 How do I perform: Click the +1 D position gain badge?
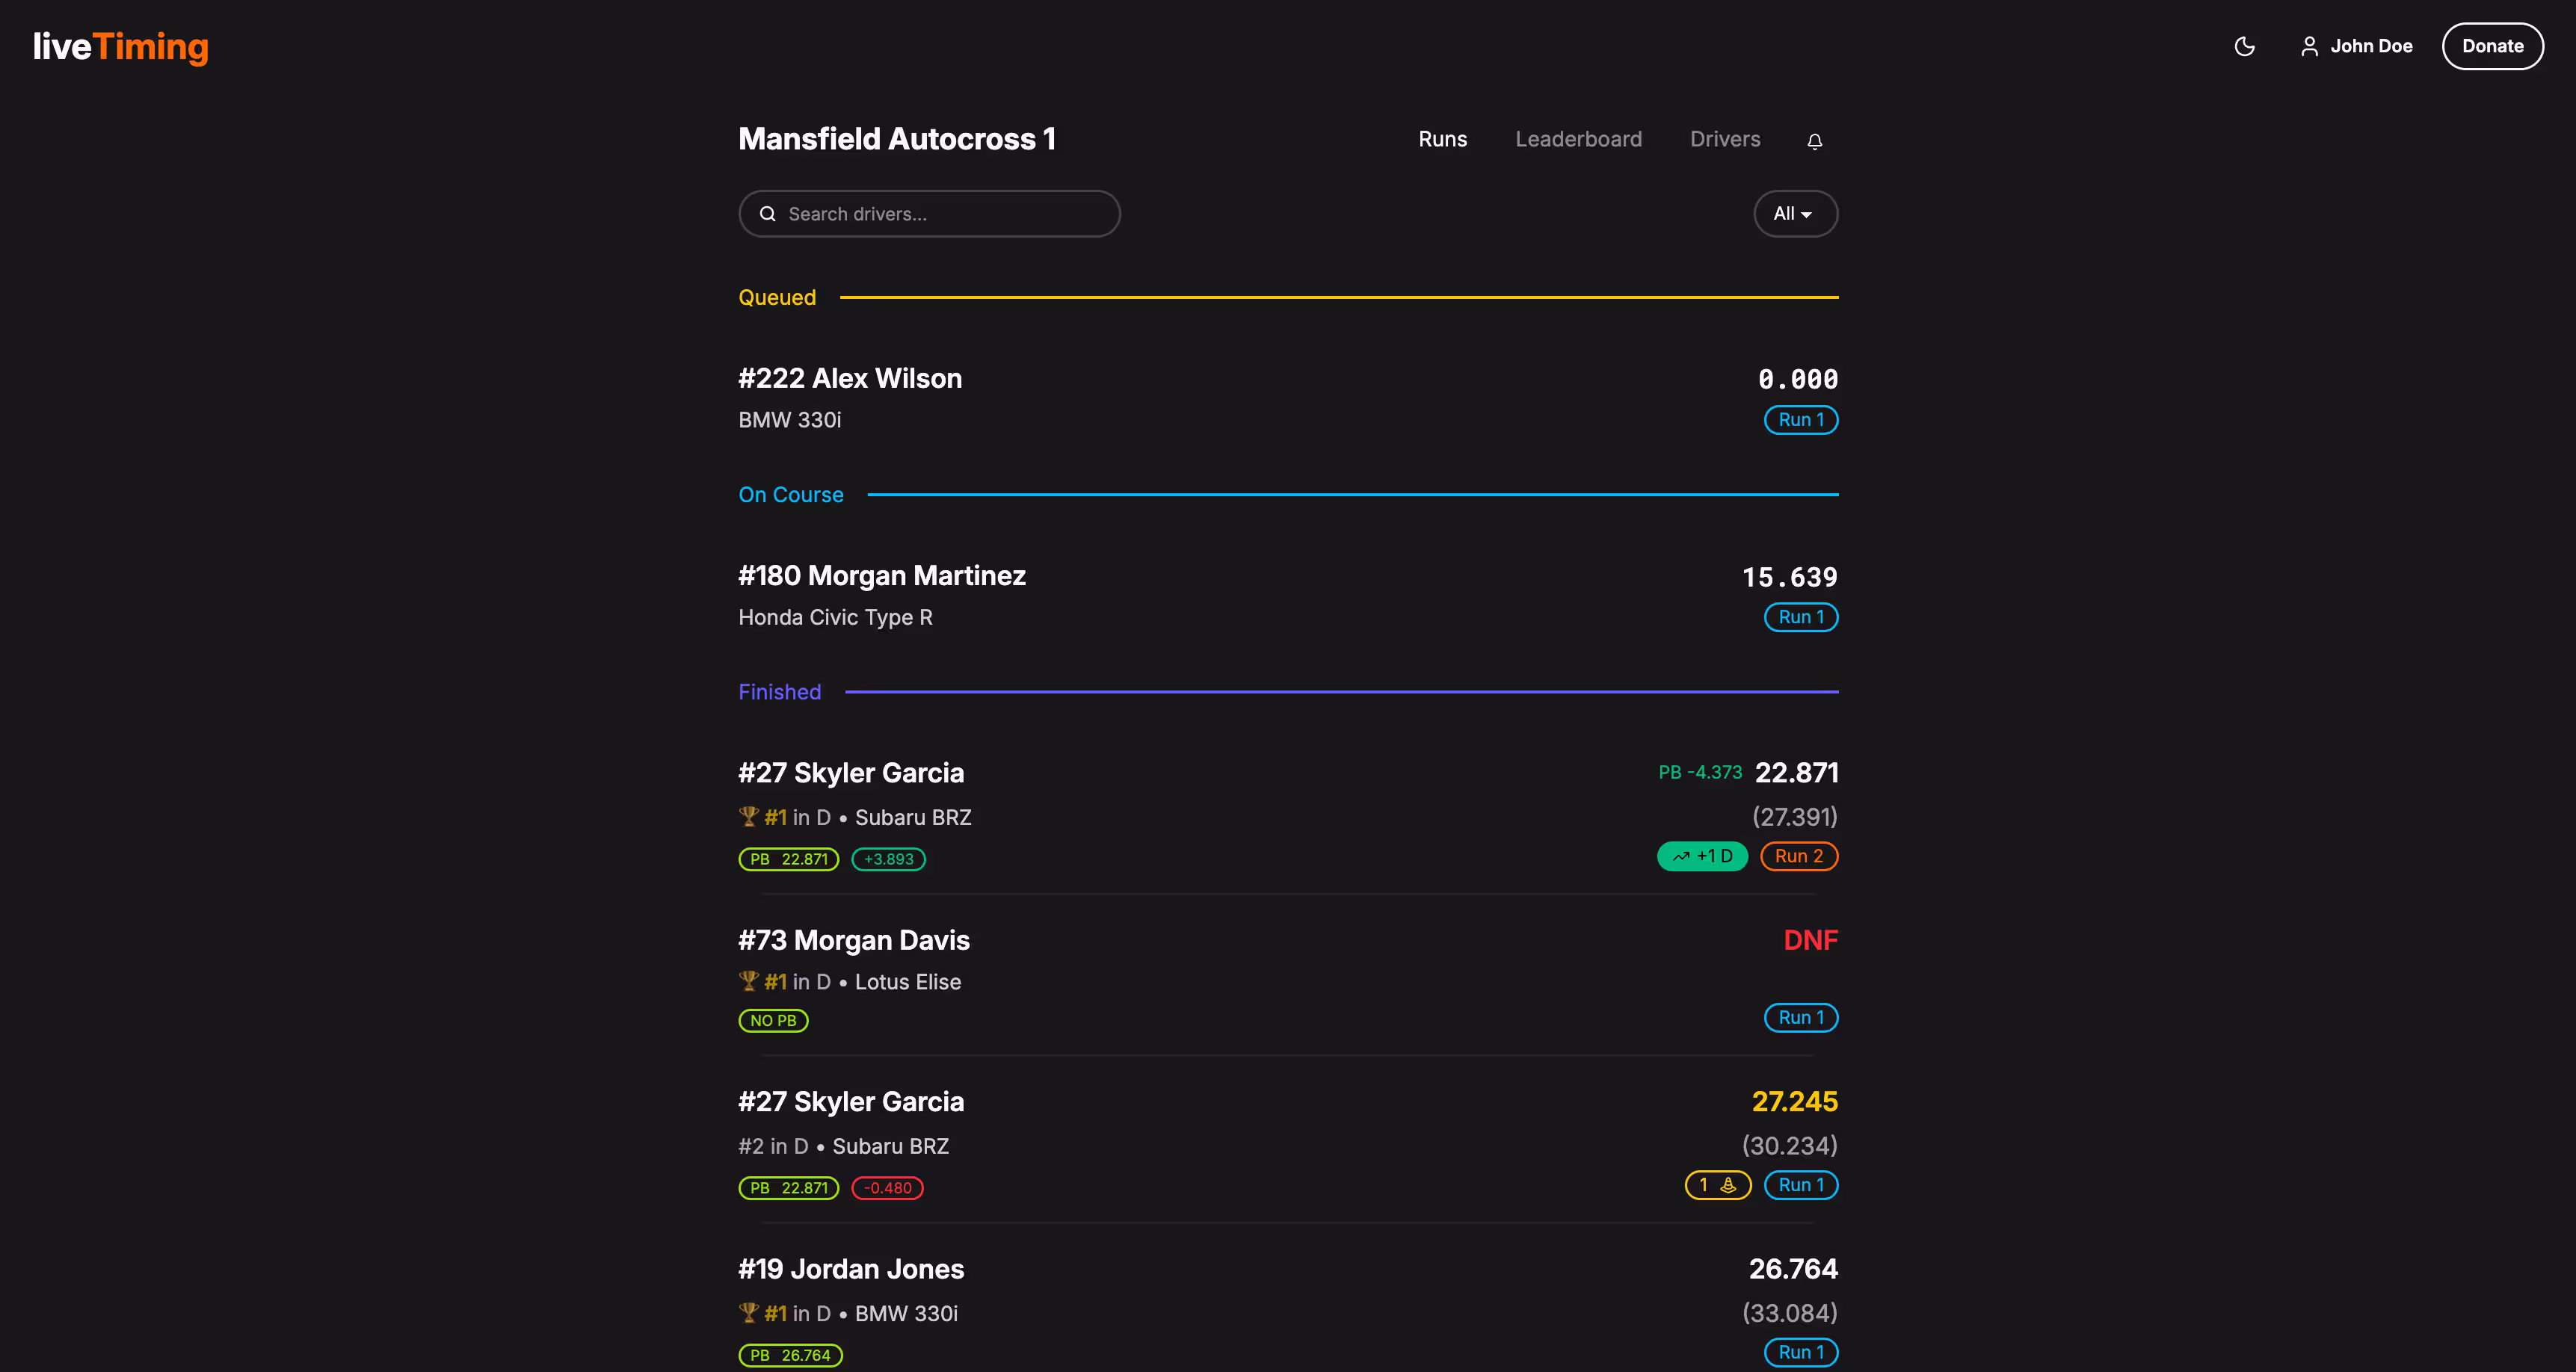click(1702, 856)
